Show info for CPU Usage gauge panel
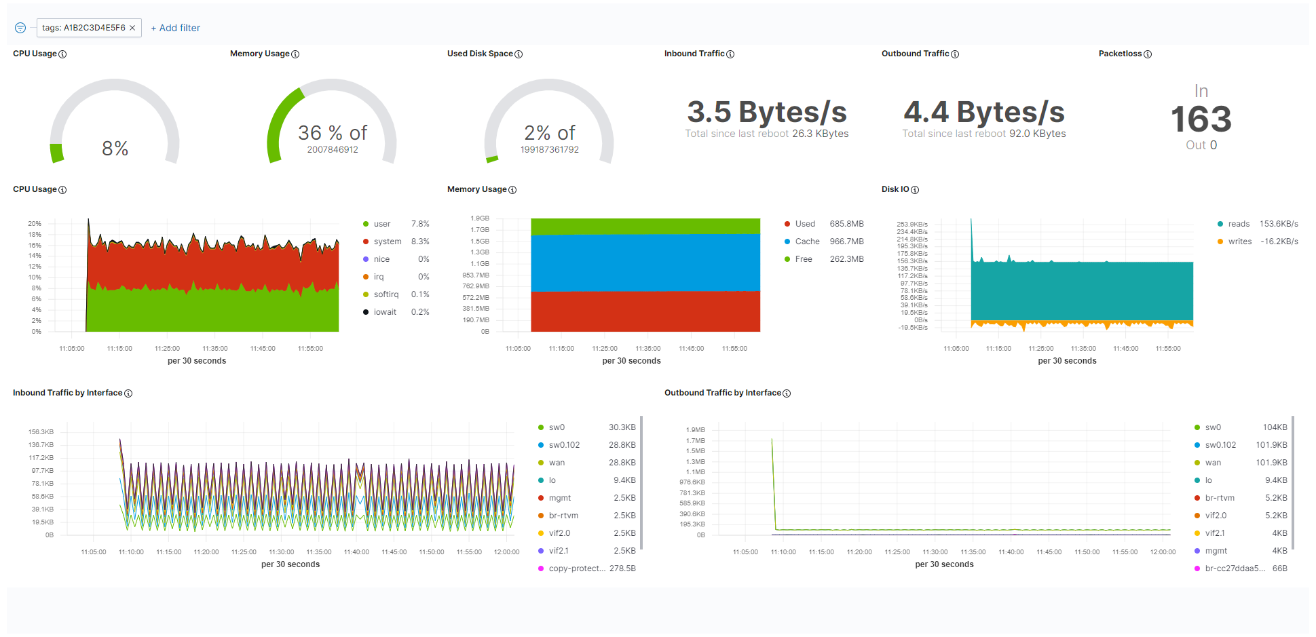 click(x=62, y=54)
